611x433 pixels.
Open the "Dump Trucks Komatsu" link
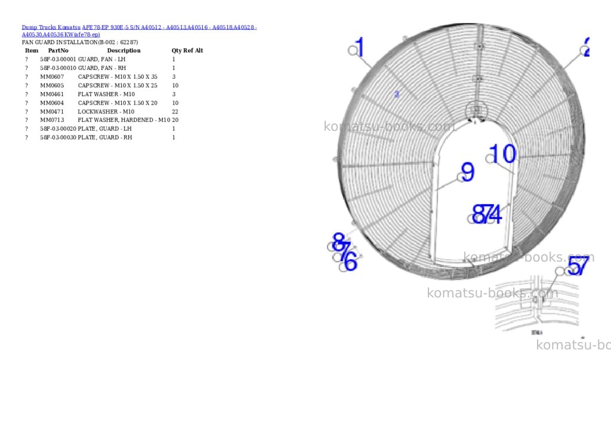(x=51, y=27)
